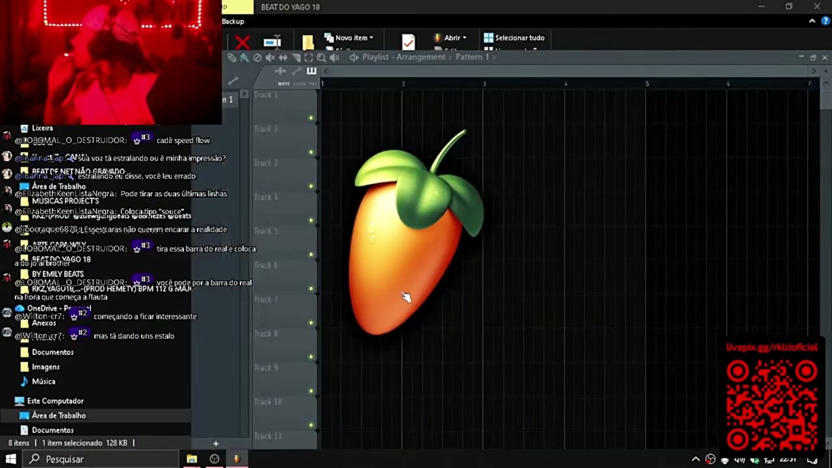Mute Track 3 with its green dot
This screenshot has width=832, height=468.
(x=311, y=187)
